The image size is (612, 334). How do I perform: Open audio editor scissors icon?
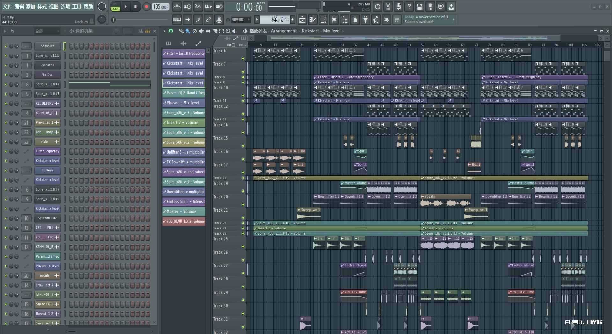[x=388, y=6]
